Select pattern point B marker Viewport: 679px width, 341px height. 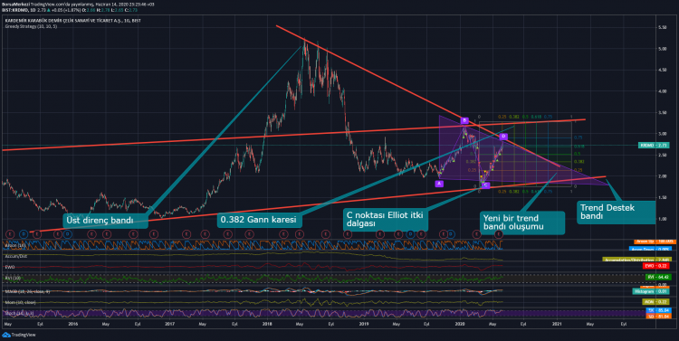coord(464,120)
